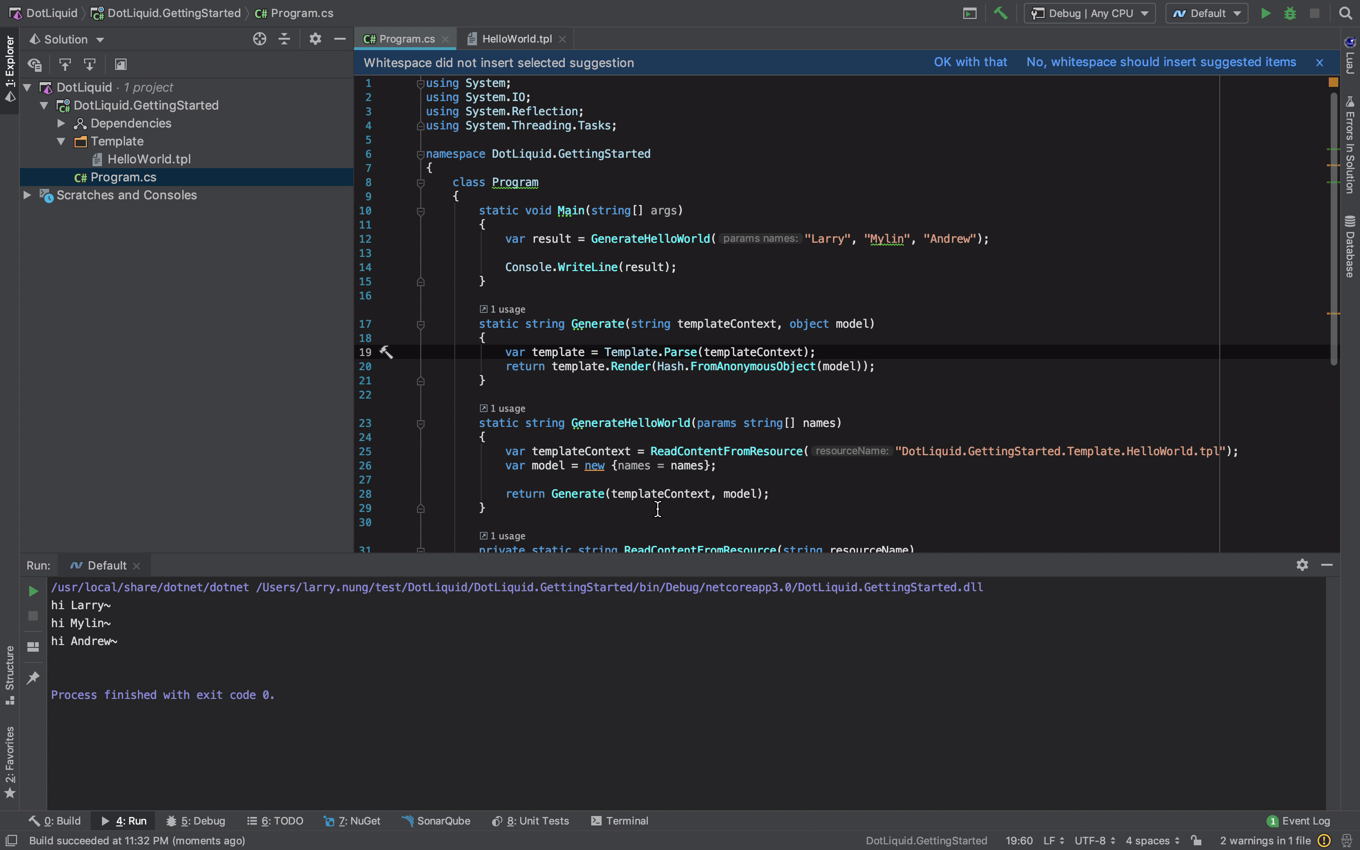Open Run panel gear settings
This screenshot has height=850, width=1360.
click(x=1302, y=565)
